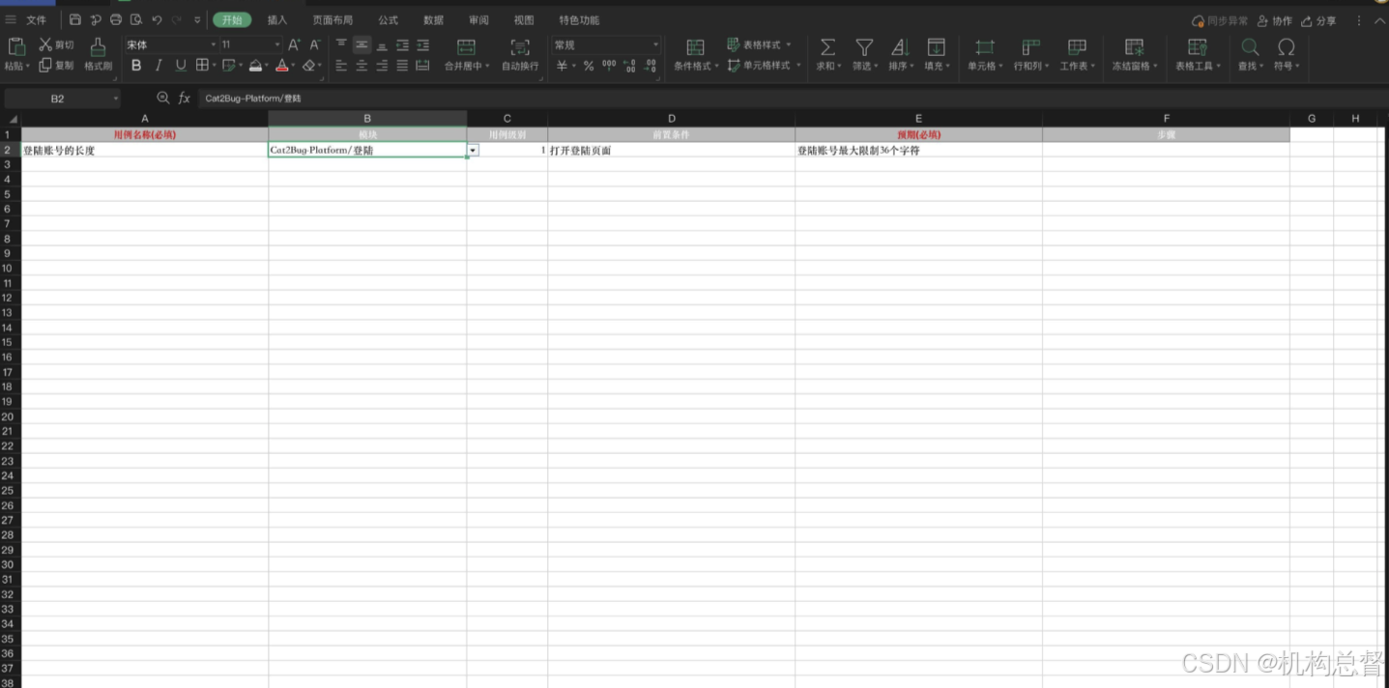The width and height of the screenshot is (1389, 688).
Task: Click 分享 Share button
Action: 1319,20
